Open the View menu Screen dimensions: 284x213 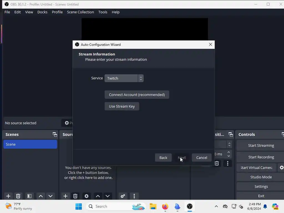[29, 12]
